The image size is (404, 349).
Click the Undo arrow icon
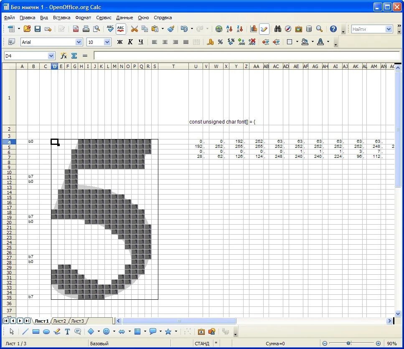coord(184,29)
